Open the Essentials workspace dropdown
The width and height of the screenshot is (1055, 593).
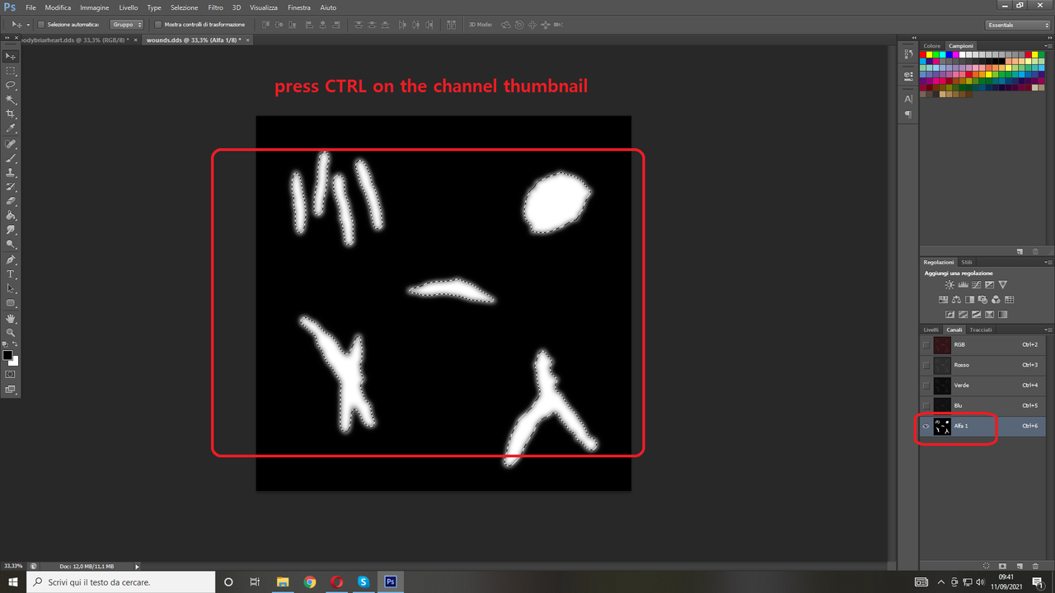click(x=1017, y=24)
